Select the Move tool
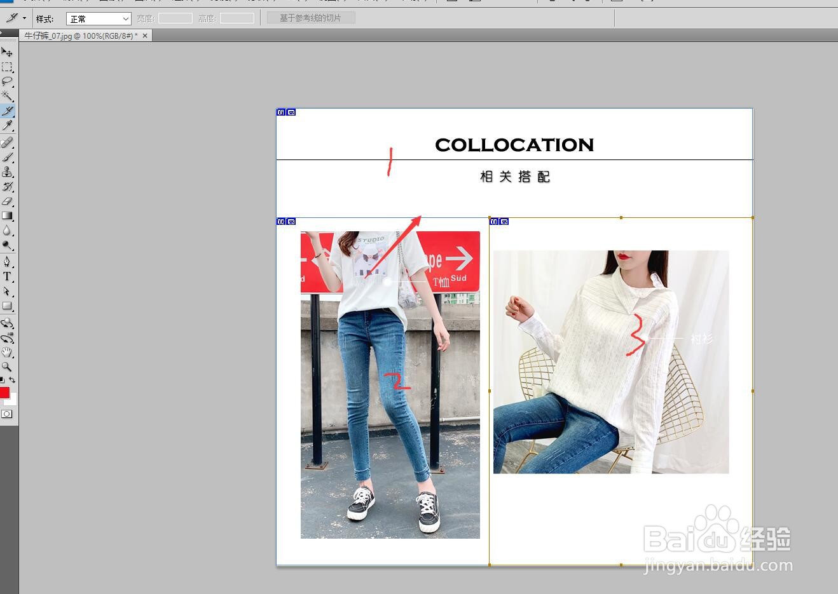Image resolution: width=838 pixels, height=594 pixels. pos(7,52)
